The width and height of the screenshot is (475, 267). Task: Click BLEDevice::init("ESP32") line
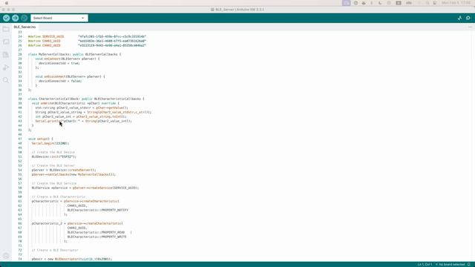coord(54,156)
